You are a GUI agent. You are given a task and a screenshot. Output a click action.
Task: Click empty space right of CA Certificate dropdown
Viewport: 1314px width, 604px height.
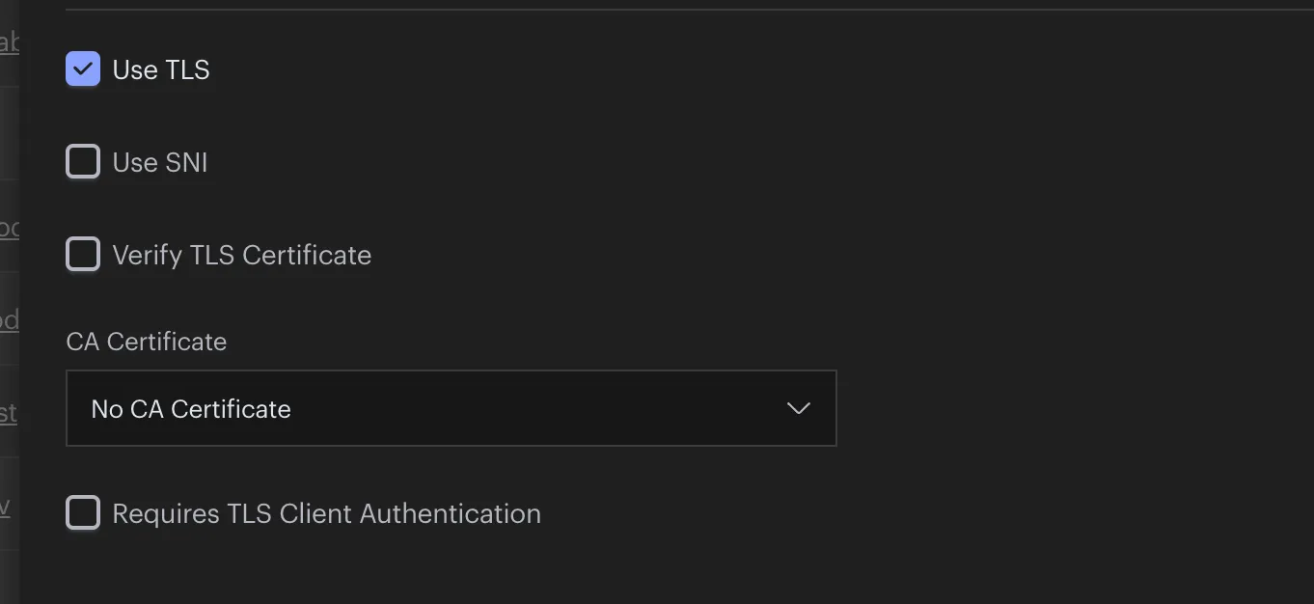[x=1071, y=408]
